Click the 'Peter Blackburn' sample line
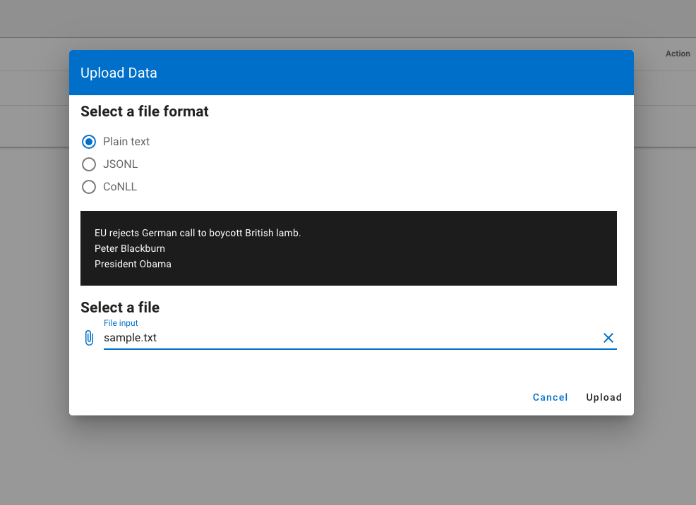This screenshot has height=505, width=696. coord(130,248)
